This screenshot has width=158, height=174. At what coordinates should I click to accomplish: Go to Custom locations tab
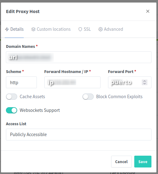point(51,29)
